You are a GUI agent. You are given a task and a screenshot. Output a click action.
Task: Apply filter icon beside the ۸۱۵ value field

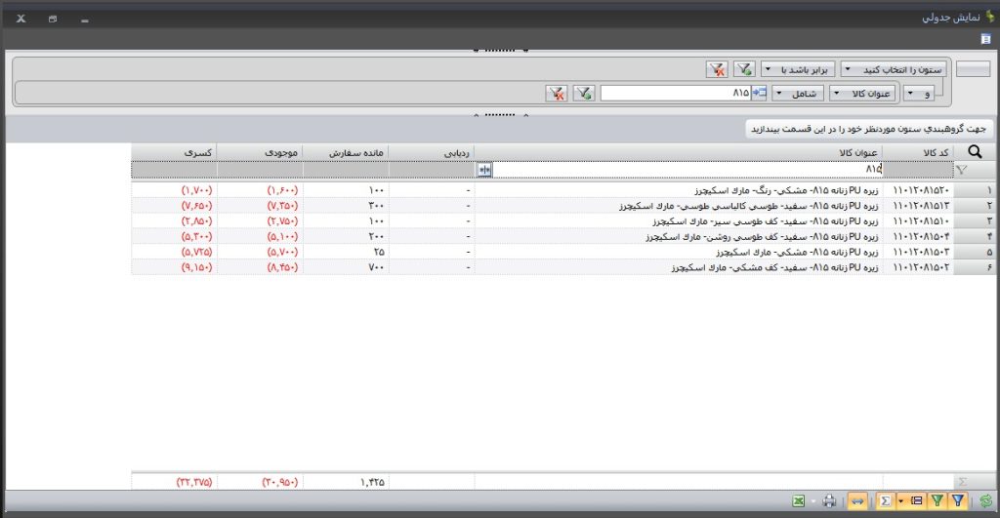584,94
